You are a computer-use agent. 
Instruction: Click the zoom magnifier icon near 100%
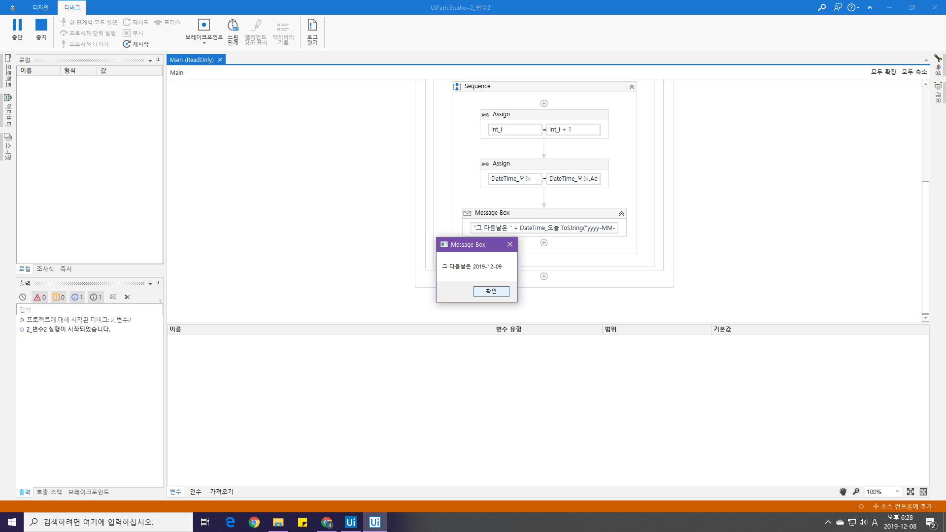tap(856, 492)
